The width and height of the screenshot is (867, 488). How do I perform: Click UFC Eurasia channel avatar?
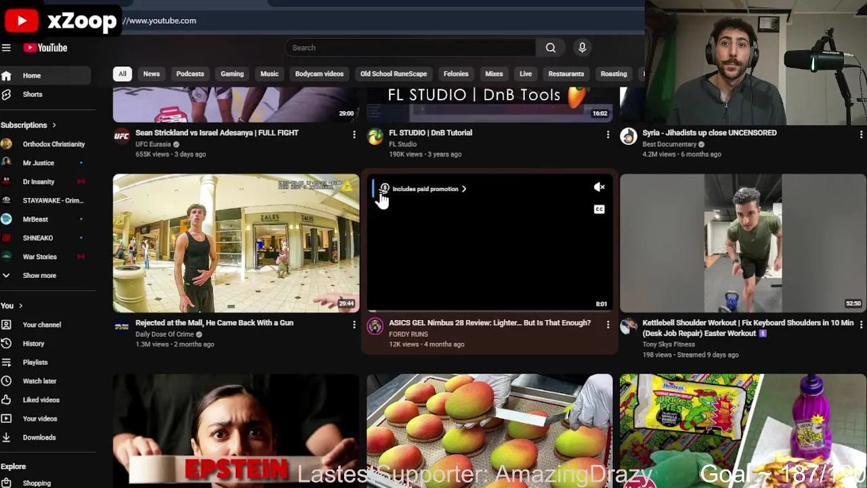click(121, 136)
